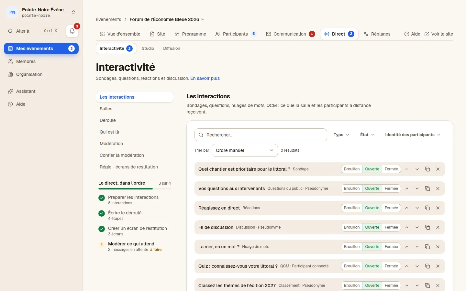Viewport: 466px width, 291px height.
Task: Move 'La mer, en un mot ?' up
Action: tap(407, 247)
